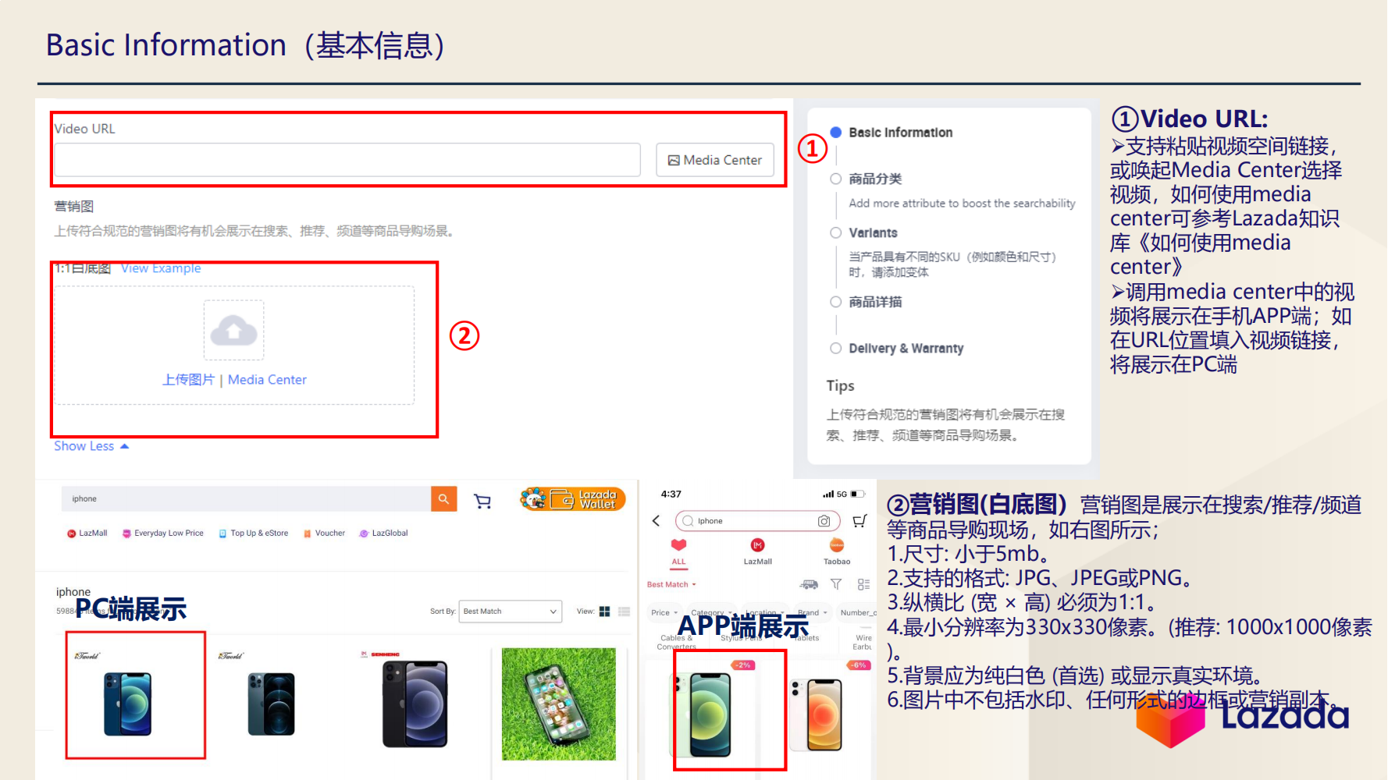Expand the Best Match dropdown in the app

[x=670, y=583]
